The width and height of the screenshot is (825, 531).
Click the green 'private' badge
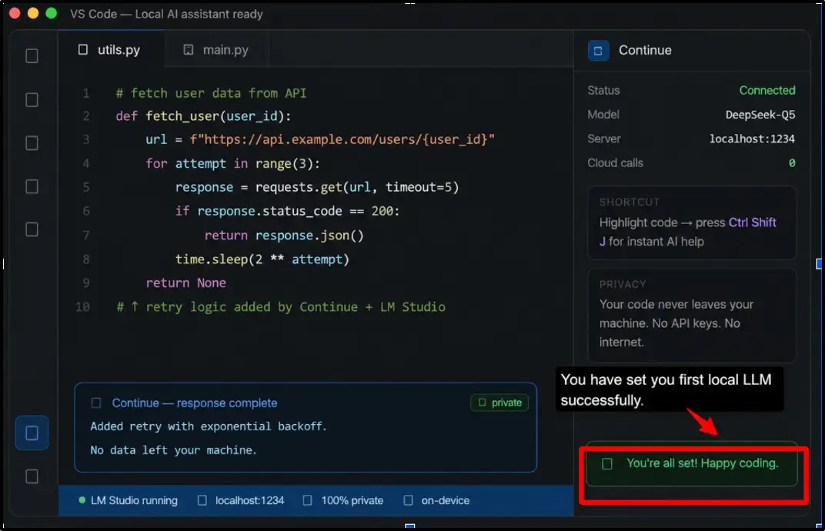point(499,402)
